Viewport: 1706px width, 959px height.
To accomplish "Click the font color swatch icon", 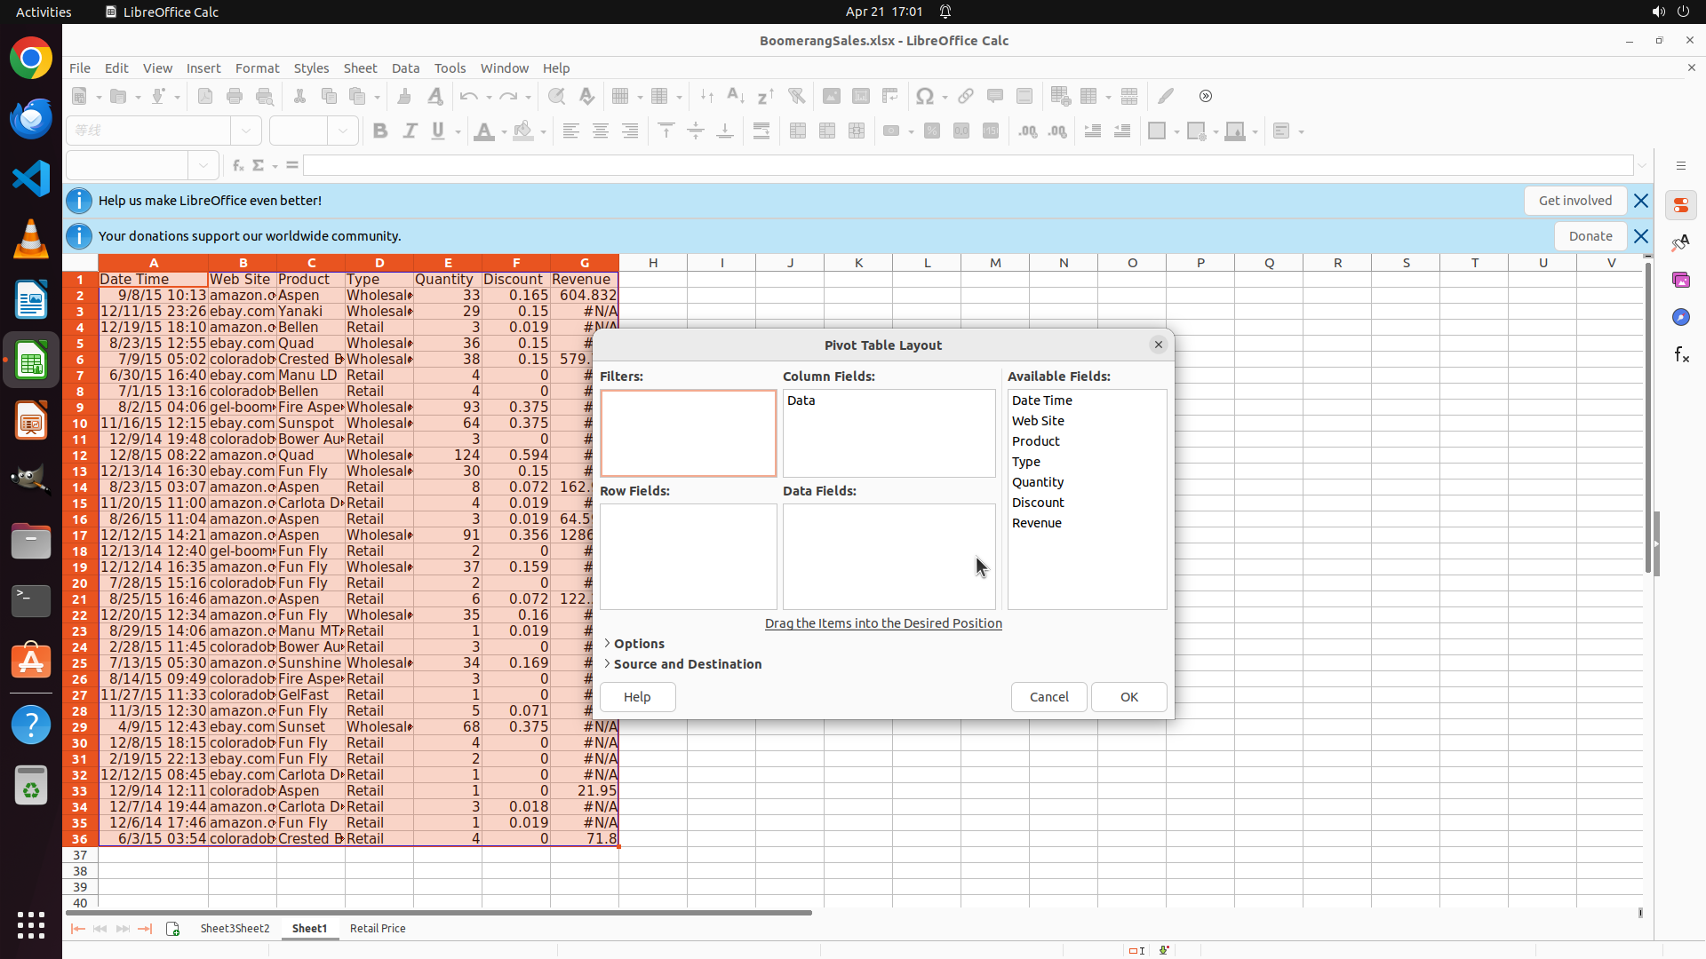I will click(x=483, y=131).
